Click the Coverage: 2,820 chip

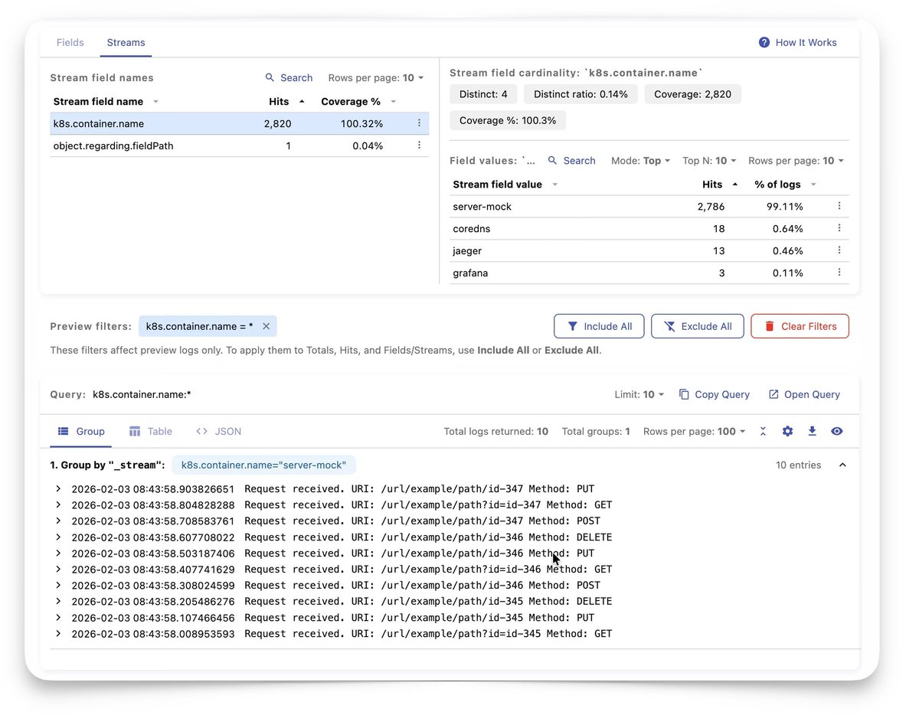[x=692, y=94]
